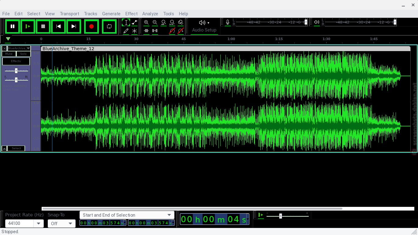Click the disabled Redo icon
This screenshot has width=418, height=235.
coord(181,31)
